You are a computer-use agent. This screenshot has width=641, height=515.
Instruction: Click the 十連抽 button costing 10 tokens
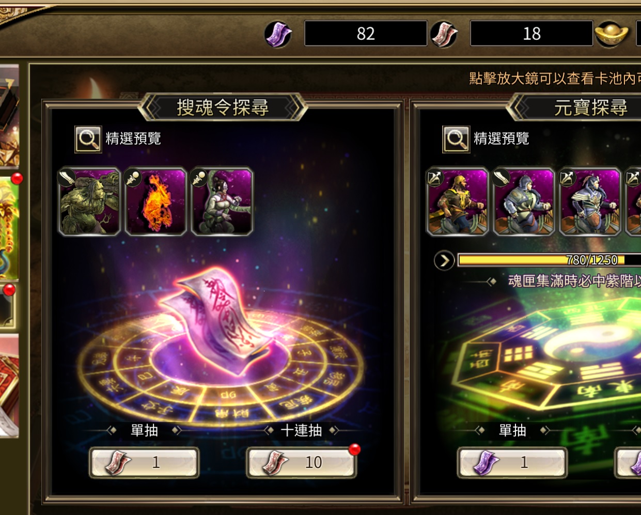[x=302, y=462]
